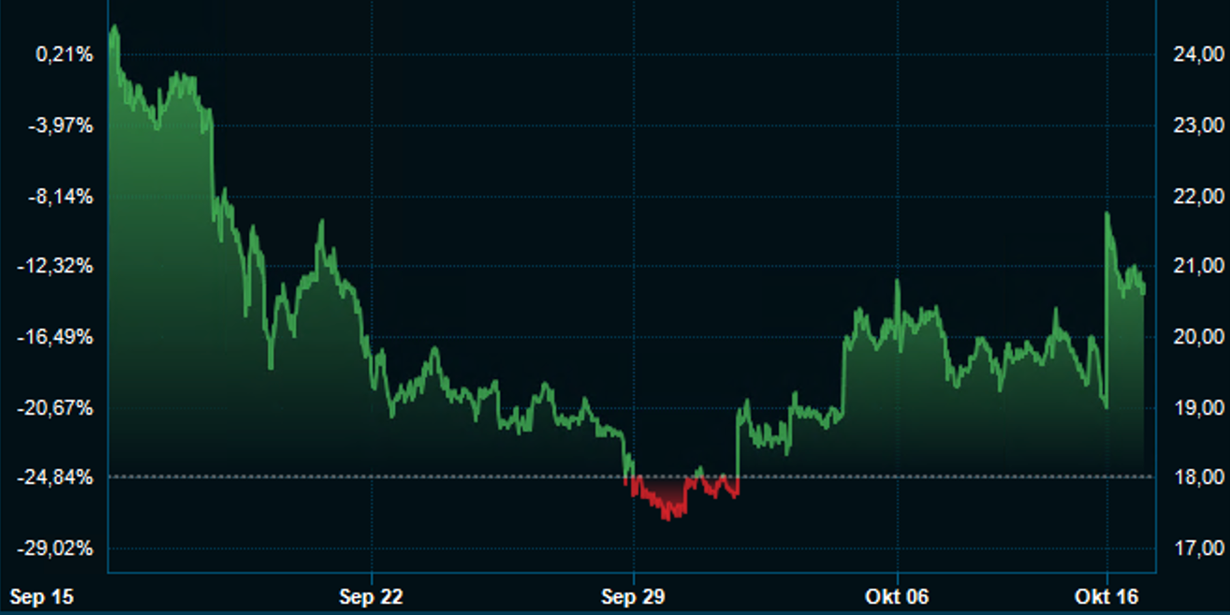Select the Sep 22 date label

(x=371, y=597)
